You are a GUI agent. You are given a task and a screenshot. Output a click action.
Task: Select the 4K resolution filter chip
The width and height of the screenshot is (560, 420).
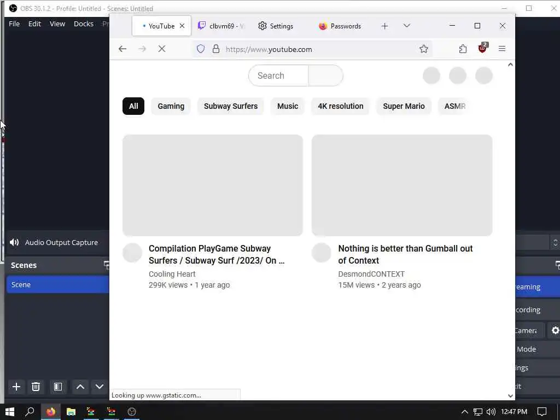340,106
